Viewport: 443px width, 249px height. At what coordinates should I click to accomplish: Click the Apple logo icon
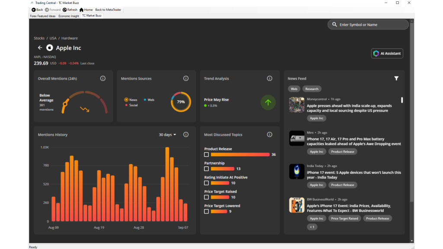pos(50,48)
